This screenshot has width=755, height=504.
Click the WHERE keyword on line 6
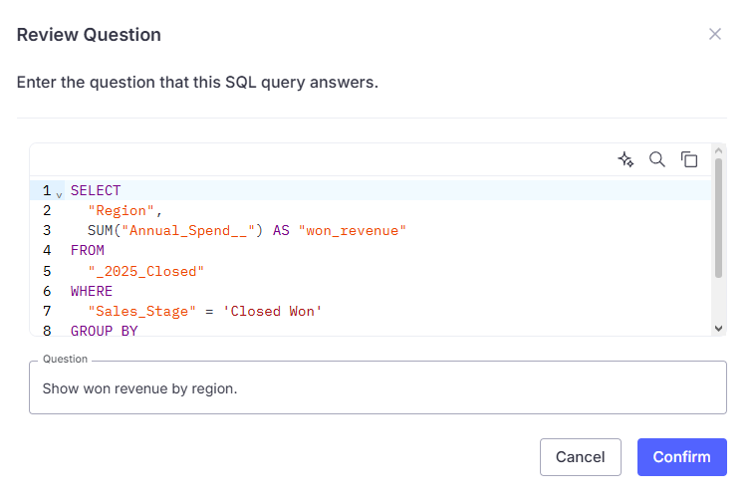[x=92, y=291]
